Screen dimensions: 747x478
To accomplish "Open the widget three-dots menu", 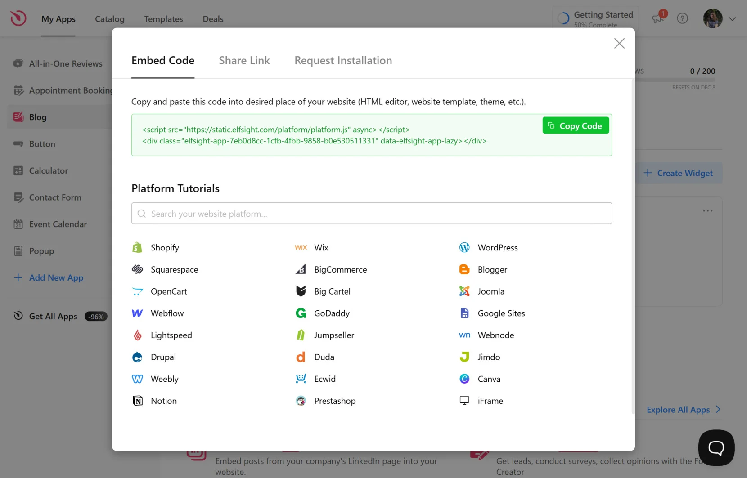I will pyautogui.click(x=707, y=211).
